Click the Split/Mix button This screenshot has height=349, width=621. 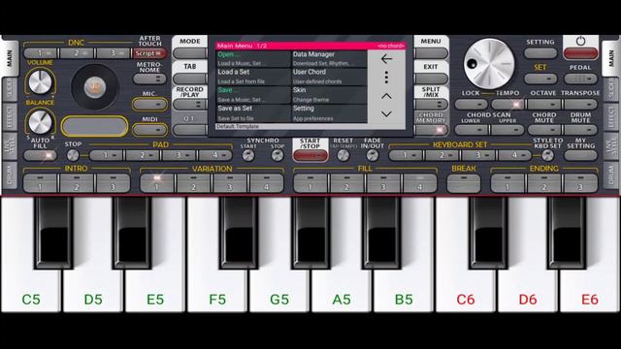[431, 105]
